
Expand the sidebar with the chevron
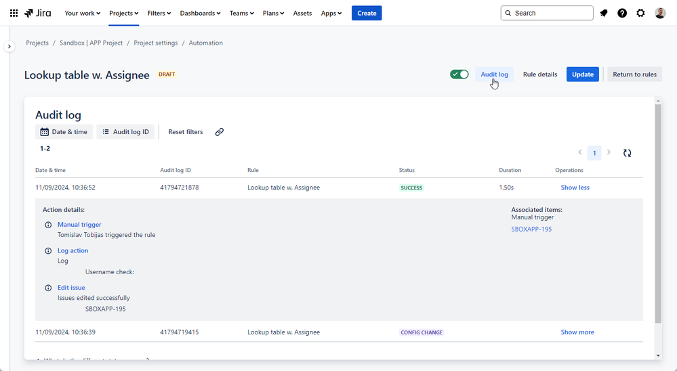pos(9,46)
